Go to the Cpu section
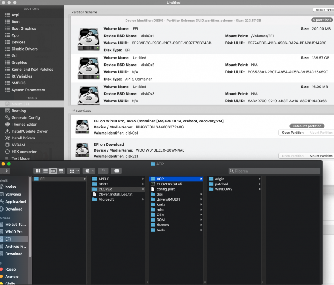334x285 pixels. pos(15,35)
